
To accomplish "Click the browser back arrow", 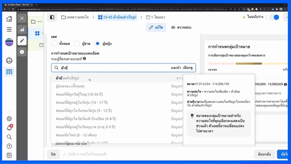I will (5, 9).
